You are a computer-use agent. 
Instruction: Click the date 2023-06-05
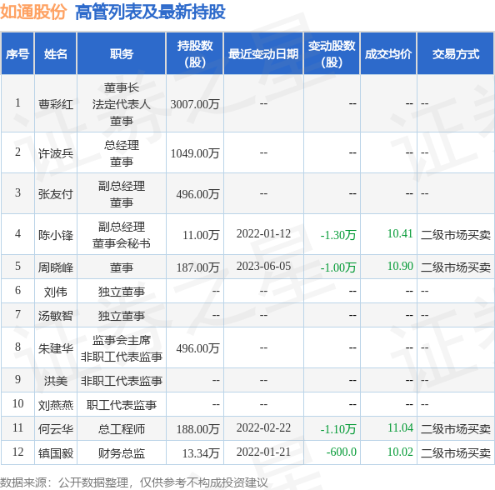[263, 266]
